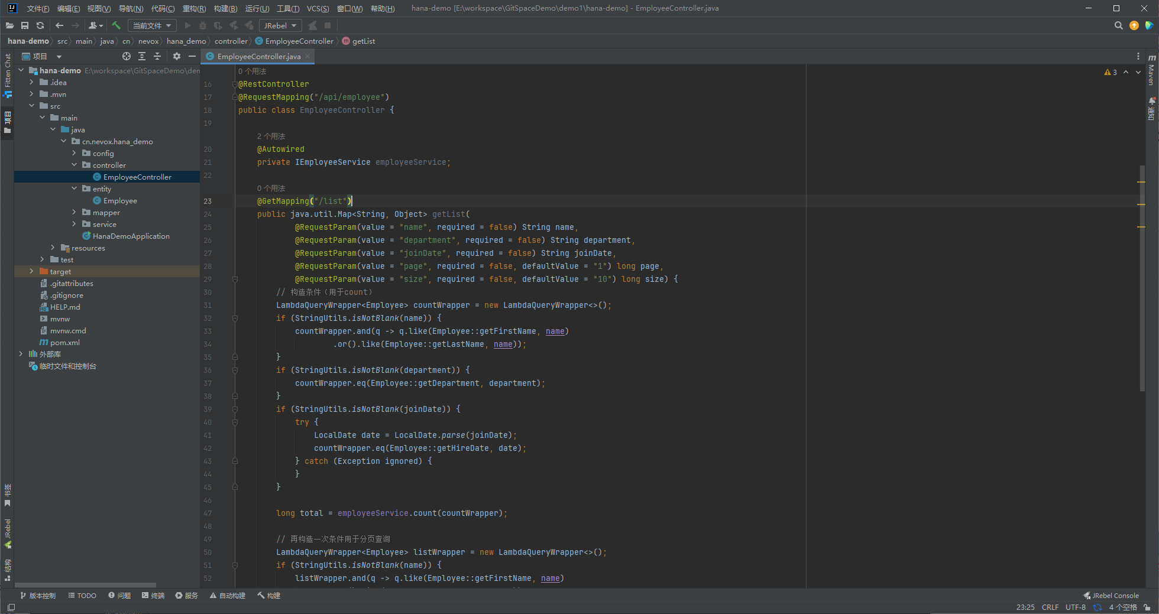Screen dimensions: 1159x614
Task: Open 当前文件 run configuration dropdown
Action: pos(152,25)
